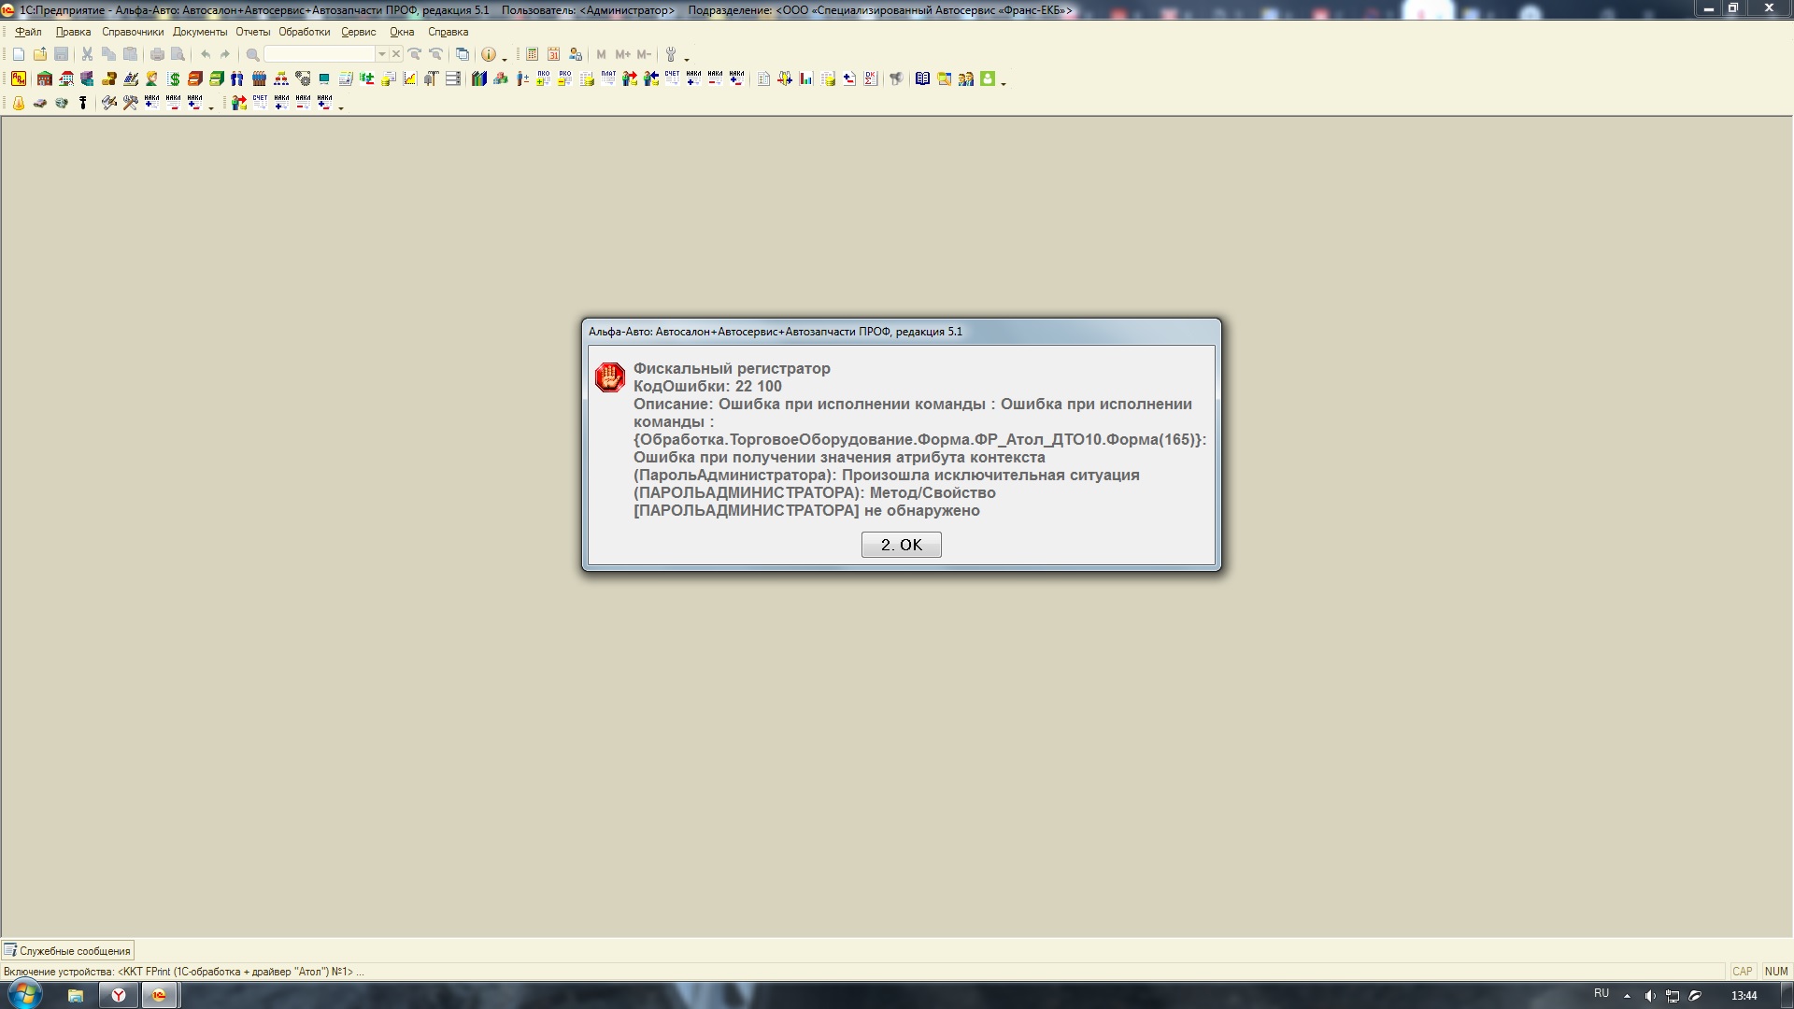Click the green filing drawer icon
Screen dimensions: 1794x1009
(x=217, y=78)
